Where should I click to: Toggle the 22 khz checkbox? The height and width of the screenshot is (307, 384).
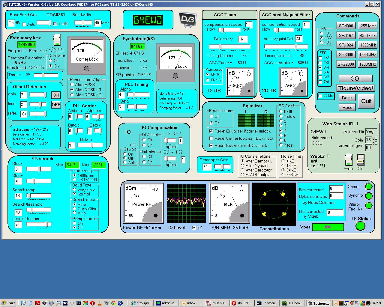[320, 96]
